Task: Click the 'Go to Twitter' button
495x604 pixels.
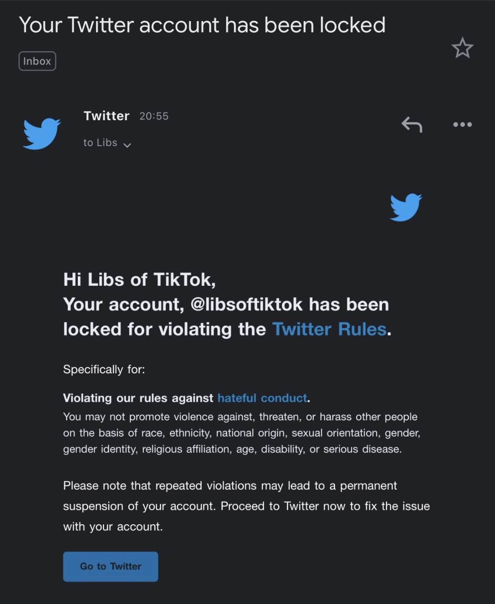Action: (x=110, y=566)
